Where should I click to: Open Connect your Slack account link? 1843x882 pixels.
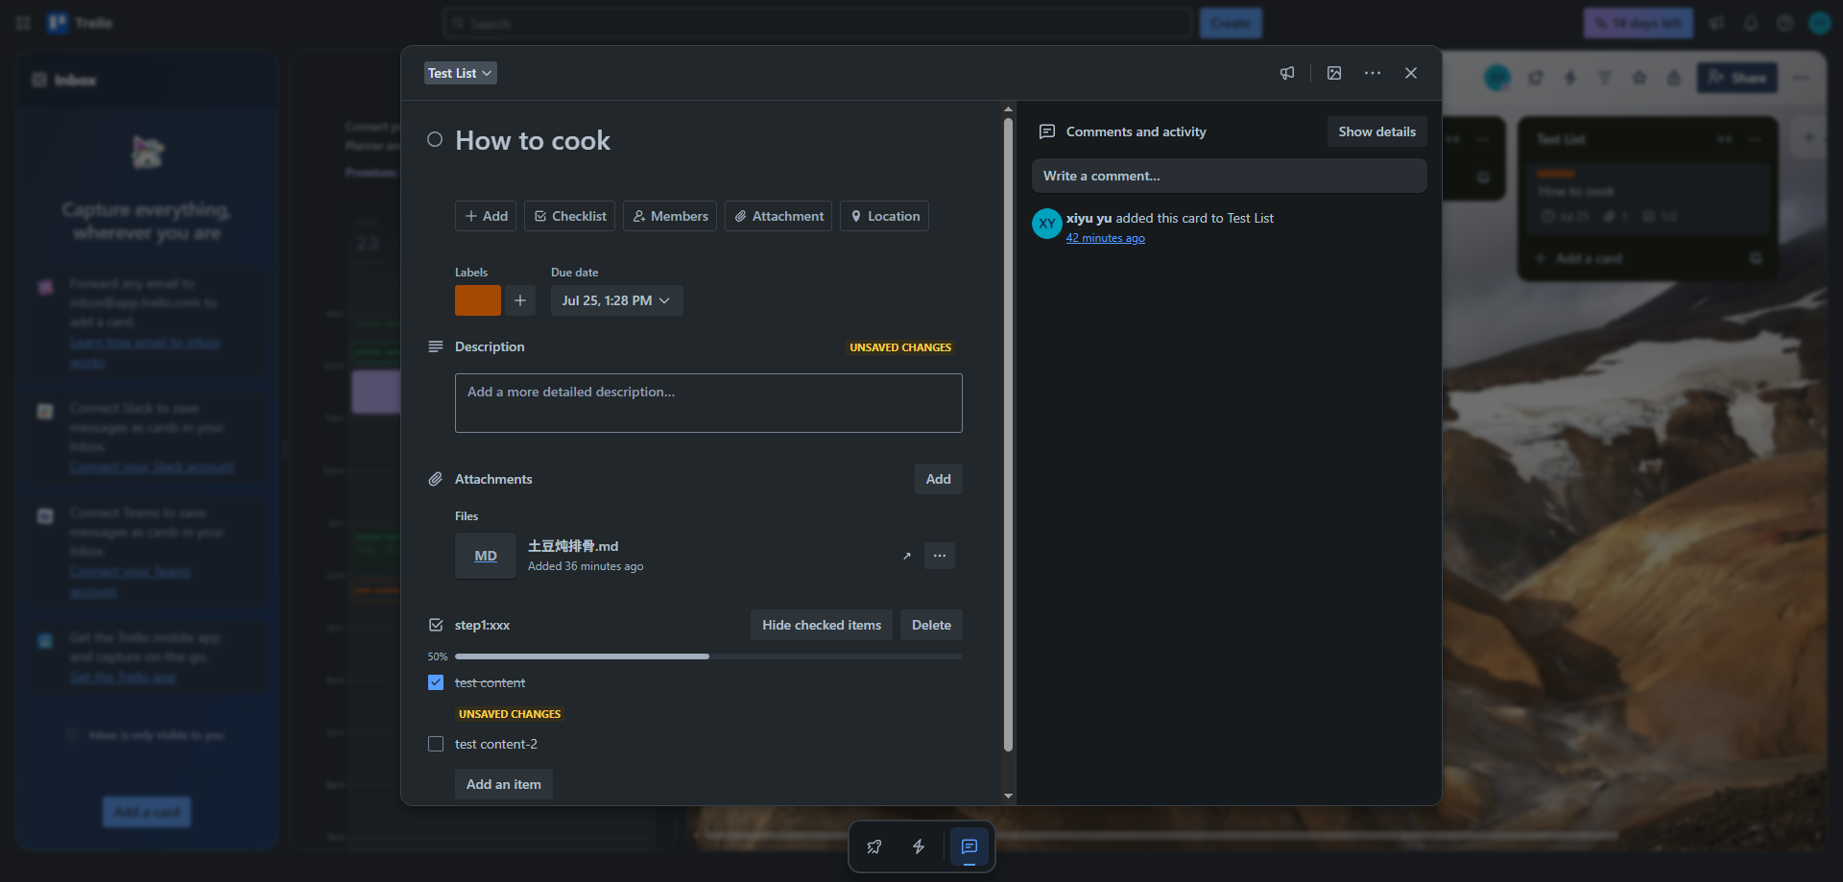pos(152,467)
